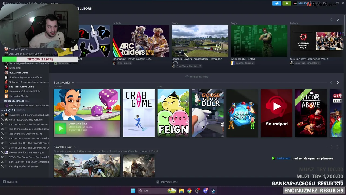346x195 pixels.
Task: Click the Windows taskbar search box
Action: [157, 191]
